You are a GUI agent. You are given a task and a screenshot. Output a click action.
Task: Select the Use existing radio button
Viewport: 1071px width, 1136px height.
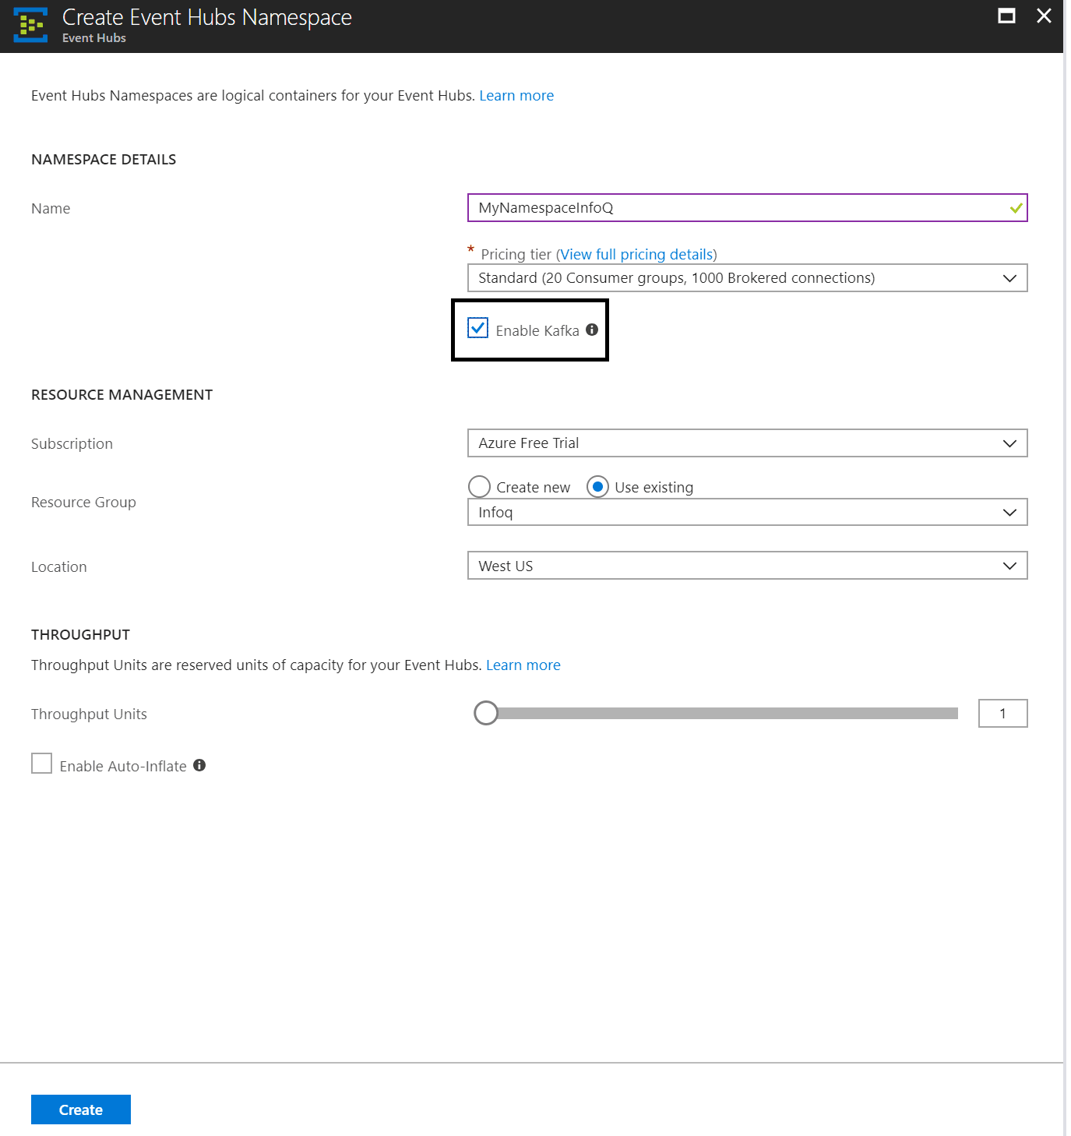597,486
